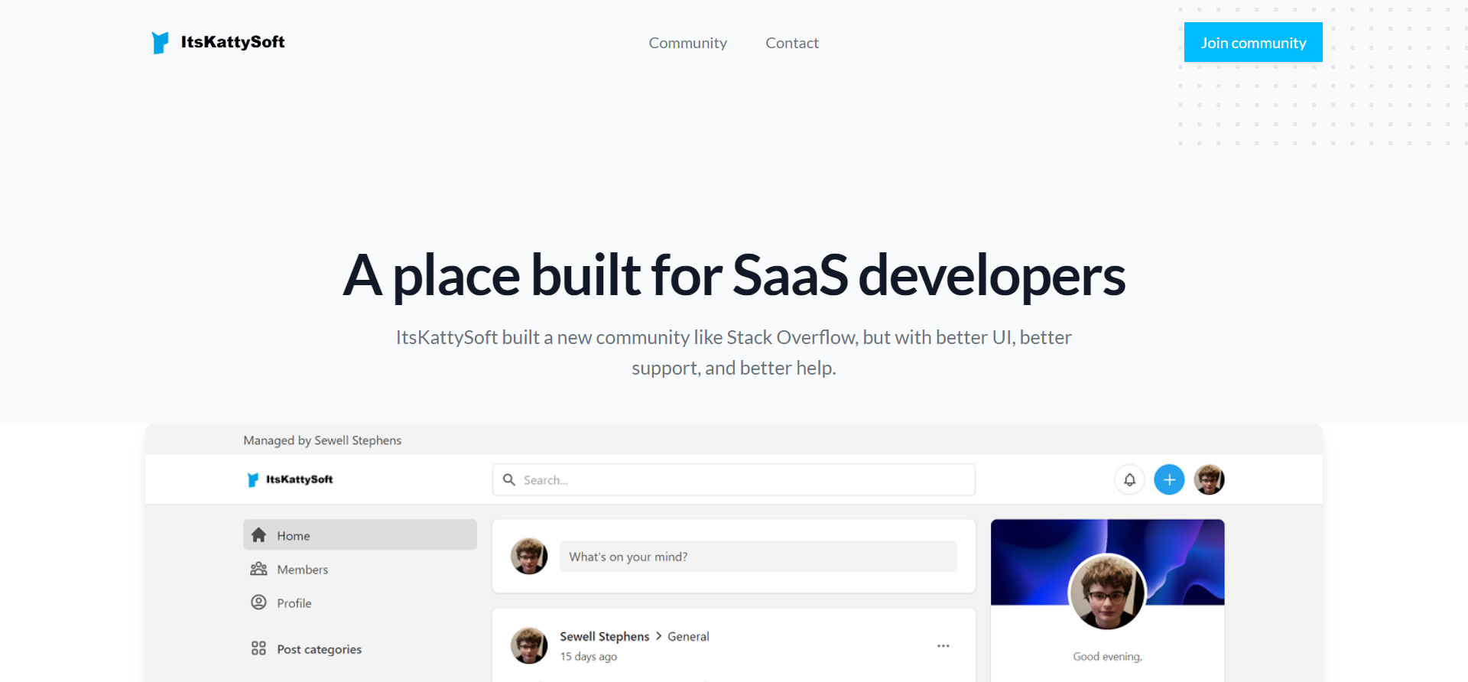Click the ItsKattySoft logo in the header
1468x682 pixels.
click(x=218, y=42)
